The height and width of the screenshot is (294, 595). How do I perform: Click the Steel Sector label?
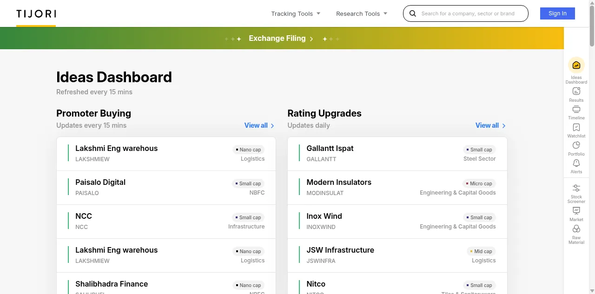click(x=480, y=159)
